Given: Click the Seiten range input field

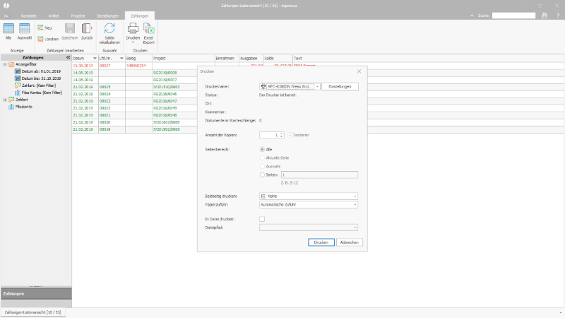Looking at the screenshot, I should pos(319,175).
